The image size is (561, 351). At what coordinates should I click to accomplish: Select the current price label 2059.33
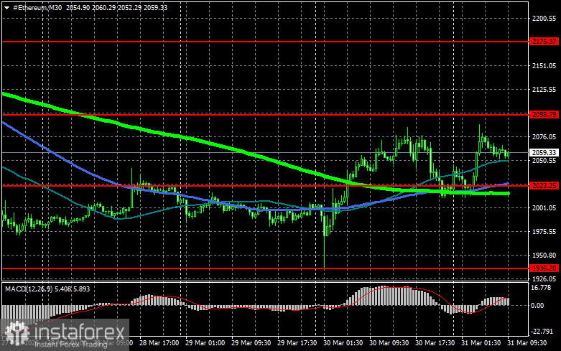544,153
